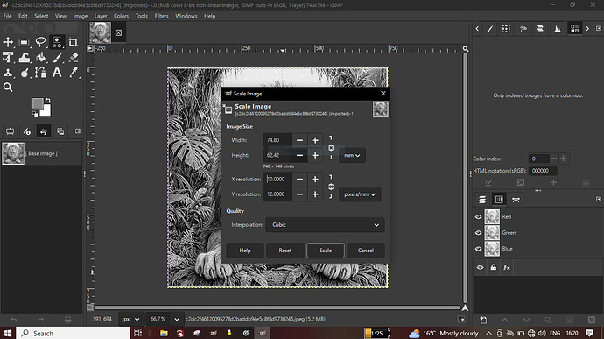
Task: Open File Explorer from the taskbar
Action: (x=164, y=333)
